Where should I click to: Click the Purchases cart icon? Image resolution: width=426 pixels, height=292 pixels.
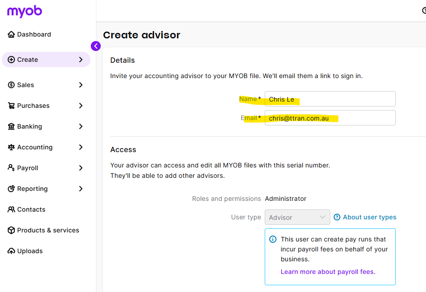tap(11, 106)
